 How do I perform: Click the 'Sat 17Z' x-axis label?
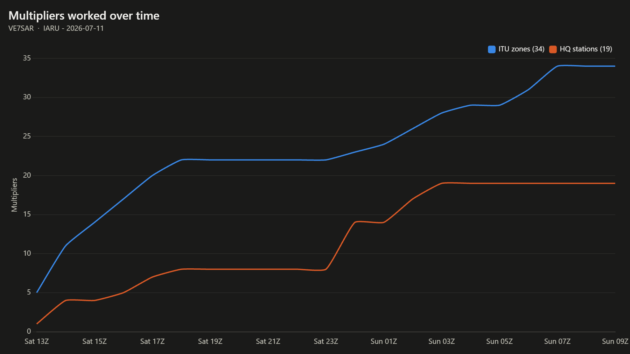click(152, 341)
